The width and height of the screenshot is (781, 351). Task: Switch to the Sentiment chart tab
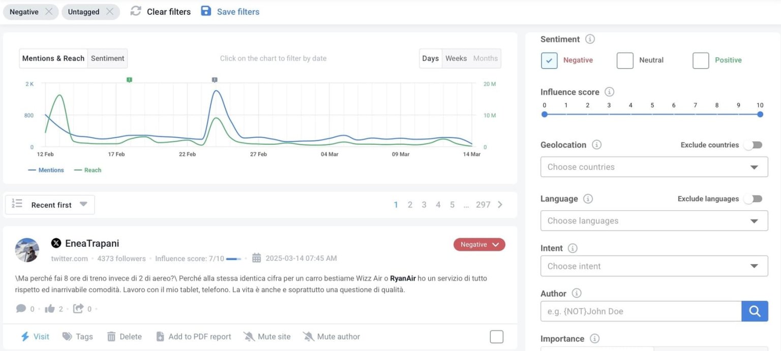point(107,58)
